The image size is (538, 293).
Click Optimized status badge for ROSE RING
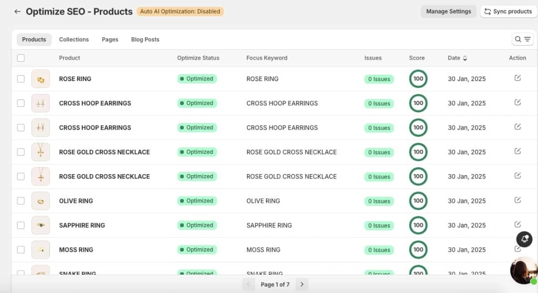click(197, 79)
